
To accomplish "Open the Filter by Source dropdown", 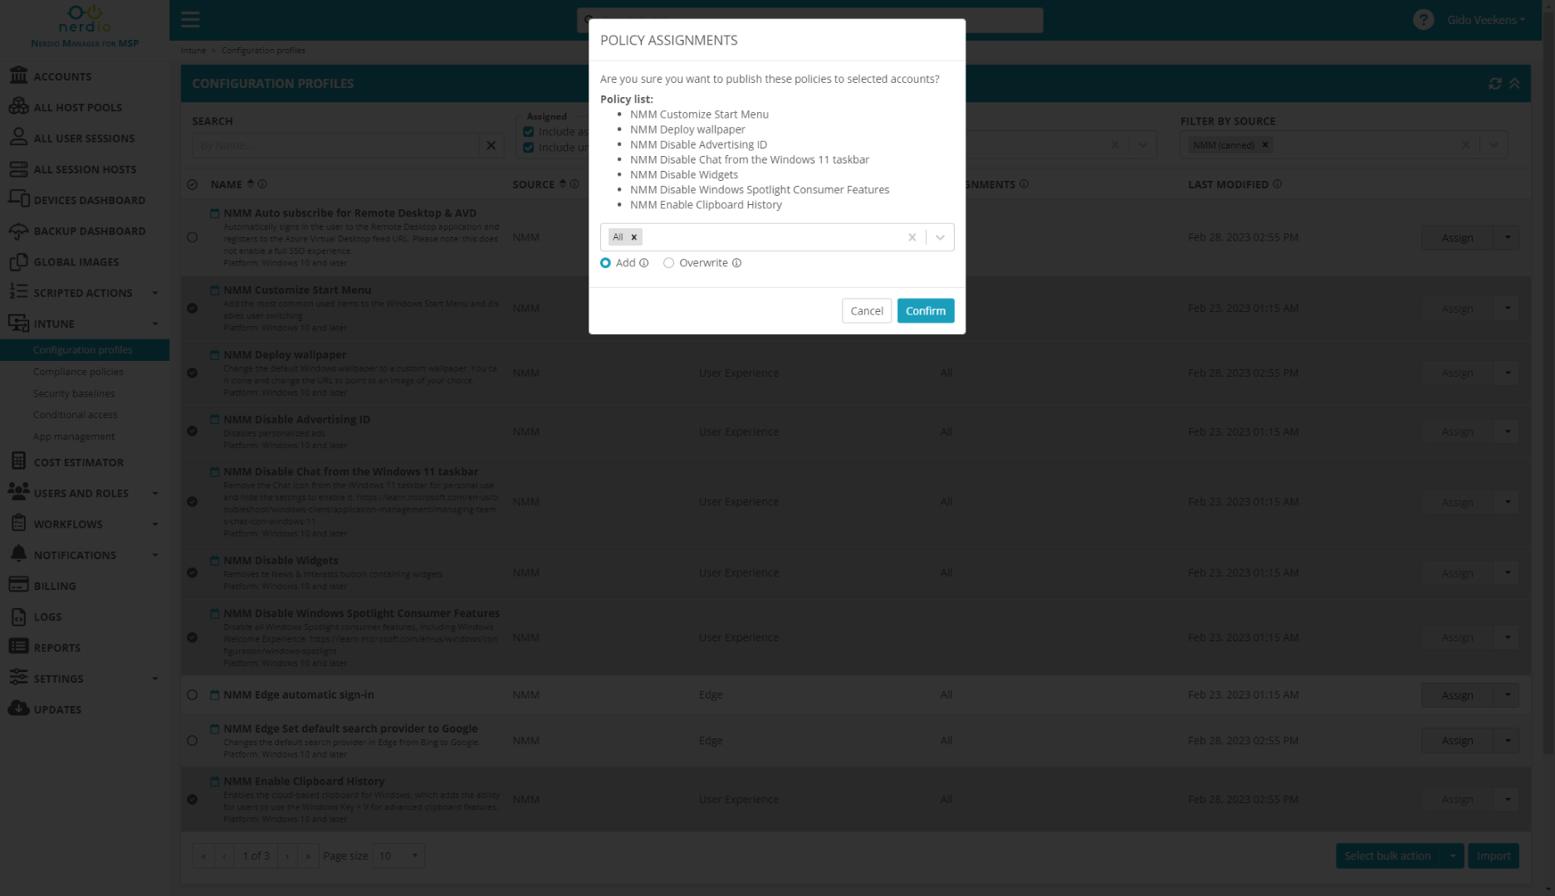I will tap(1494, 144).
